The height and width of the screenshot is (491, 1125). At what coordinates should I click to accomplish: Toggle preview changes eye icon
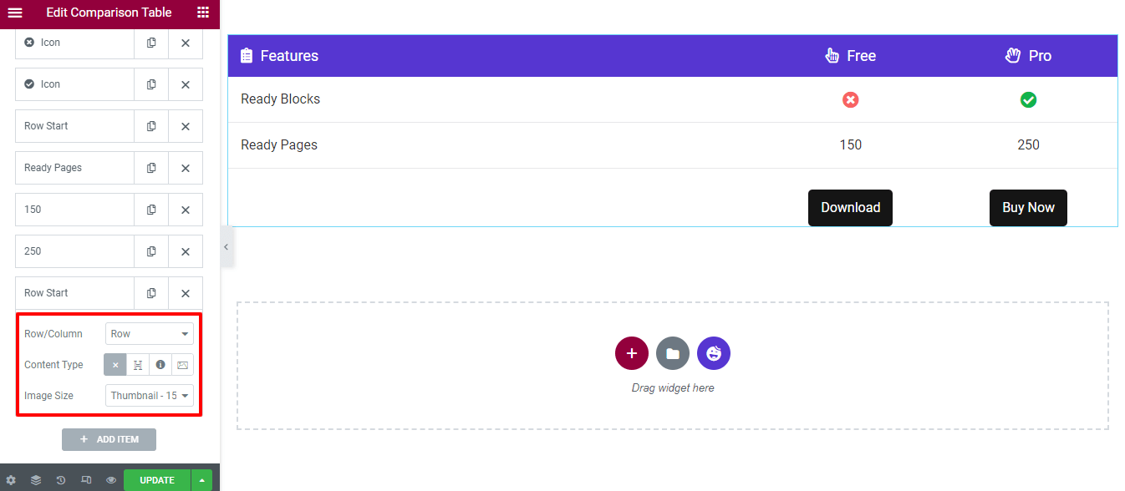111,480
